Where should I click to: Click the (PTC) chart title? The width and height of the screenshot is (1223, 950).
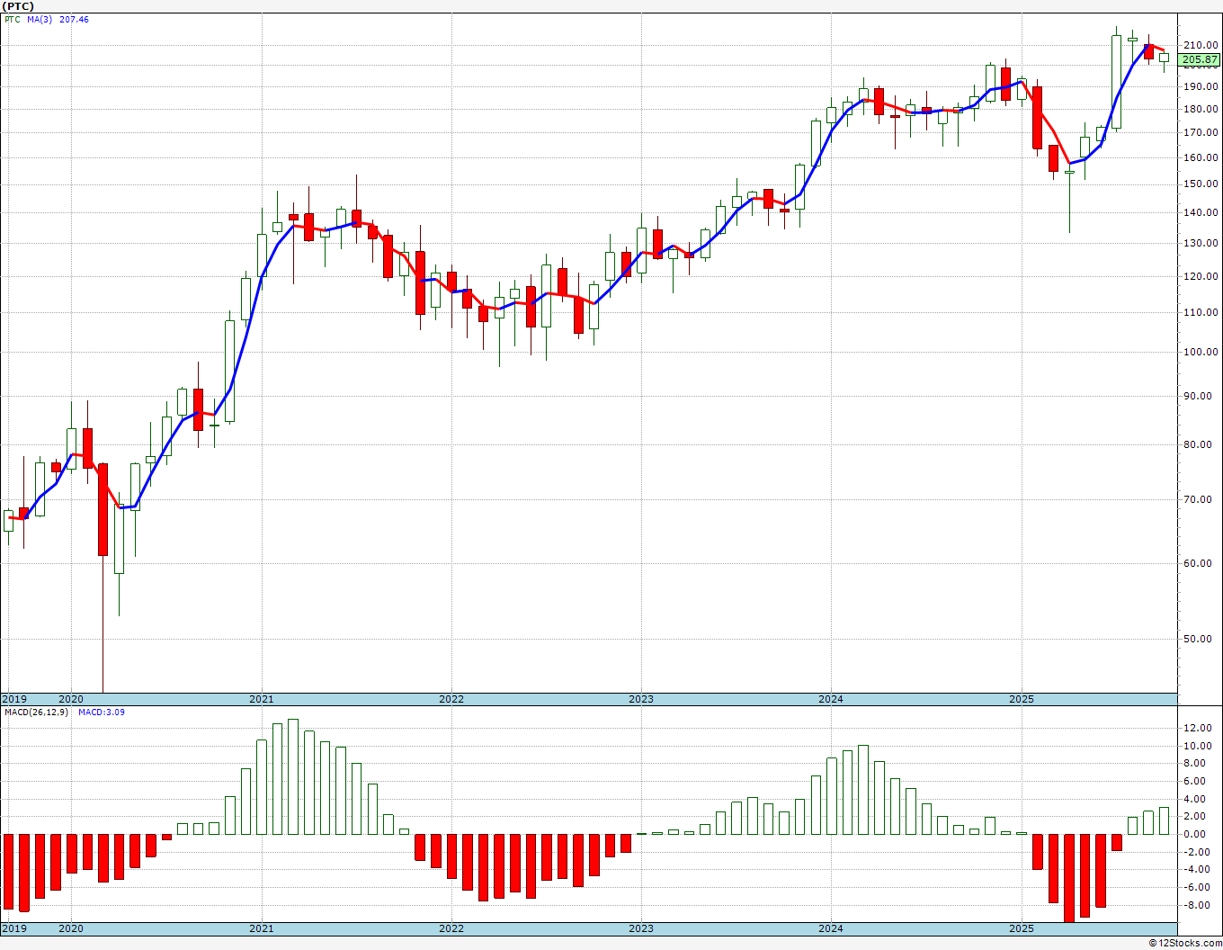pyautogui.click(x=19, y=6)
